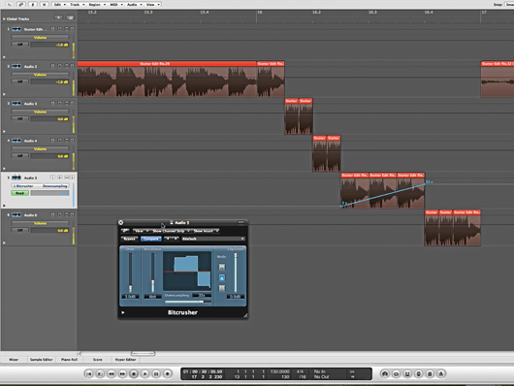Click the Audio 5 track icon
This screenshot has height=386, width=514.
(x=16, y=177)
